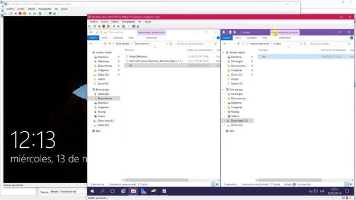The width and height of the screenshot is (356, 200).
Task: Sort by Nombre column in scripts explorer
Action: tap(263, 50)
